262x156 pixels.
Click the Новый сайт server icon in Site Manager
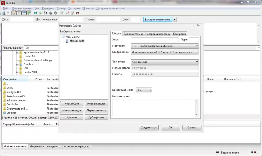67,41
